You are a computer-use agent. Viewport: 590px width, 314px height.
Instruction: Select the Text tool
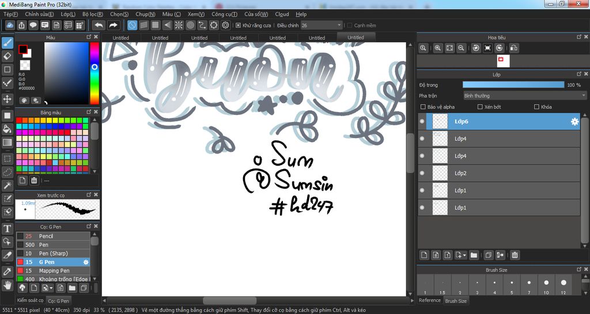pos(7,228)
